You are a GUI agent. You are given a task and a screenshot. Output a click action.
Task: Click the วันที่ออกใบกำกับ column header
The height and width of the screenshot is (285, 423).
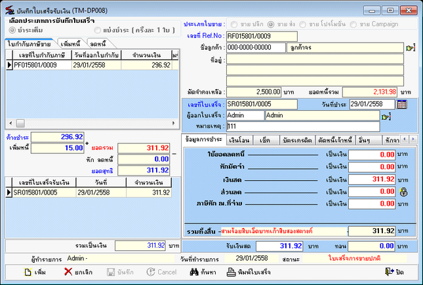coord(96,55)
